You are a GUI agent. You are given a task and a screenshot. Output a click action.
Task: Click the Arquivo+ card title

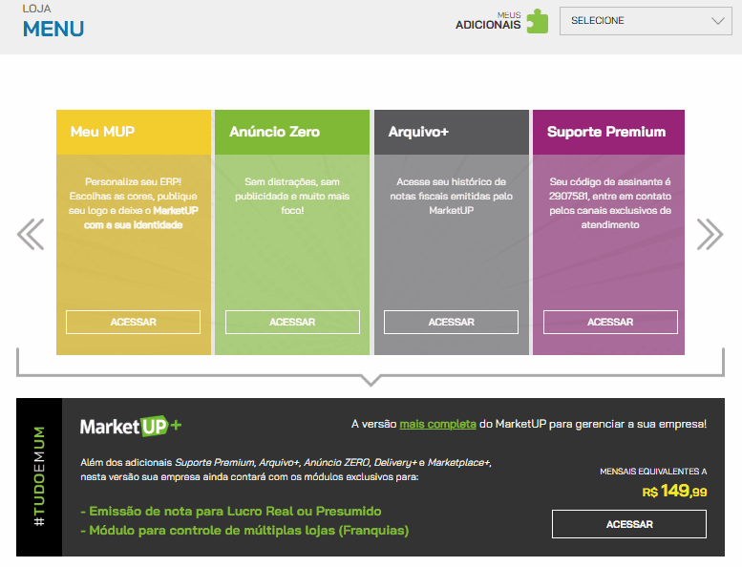click(418, 132)
